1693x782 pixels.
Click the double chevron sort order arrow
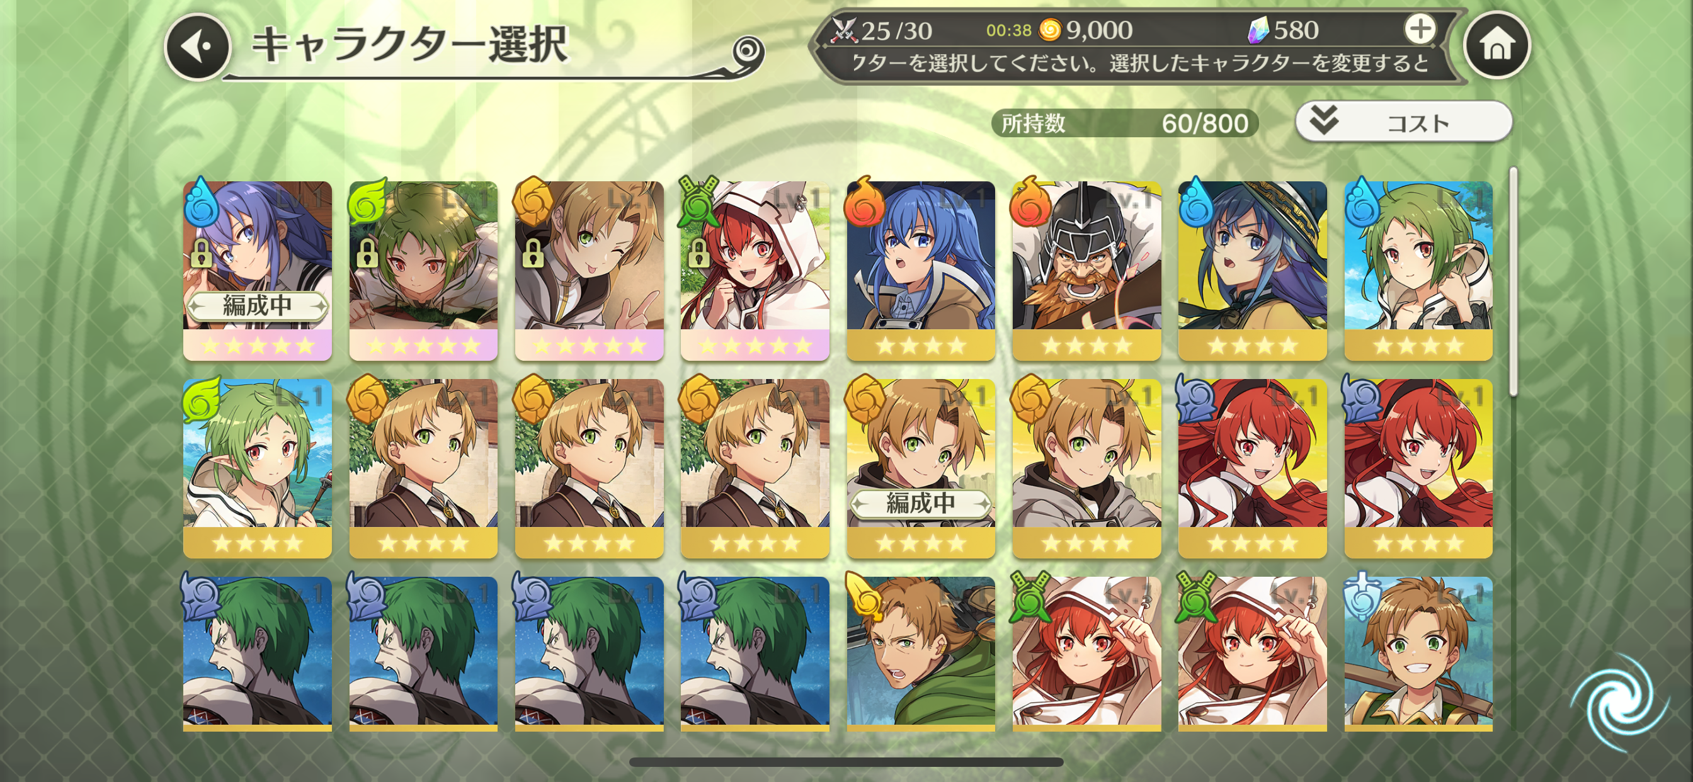[1323, 120]
